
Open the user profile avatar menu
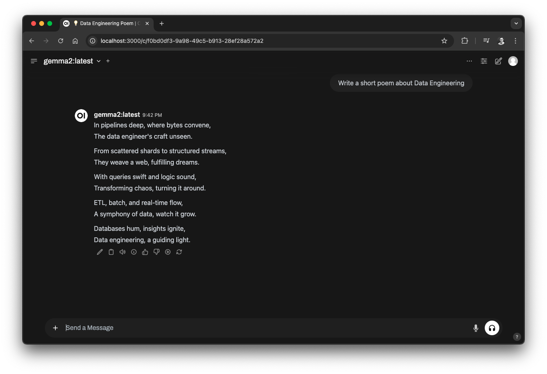513,61
